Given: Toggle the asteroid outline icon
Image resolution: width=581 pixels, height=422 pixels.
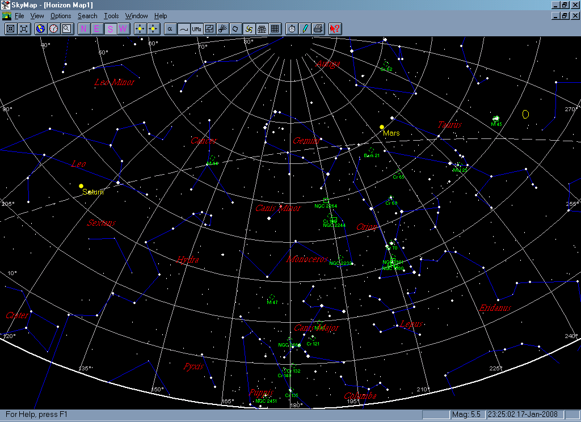Looking at the screenshot, I should [235, 29].
